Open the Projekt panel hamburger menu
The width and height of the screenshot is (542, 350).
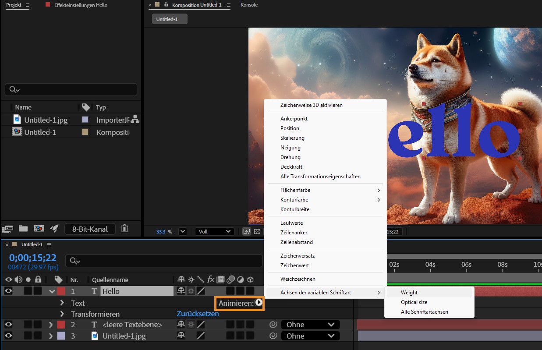(27, 5)
